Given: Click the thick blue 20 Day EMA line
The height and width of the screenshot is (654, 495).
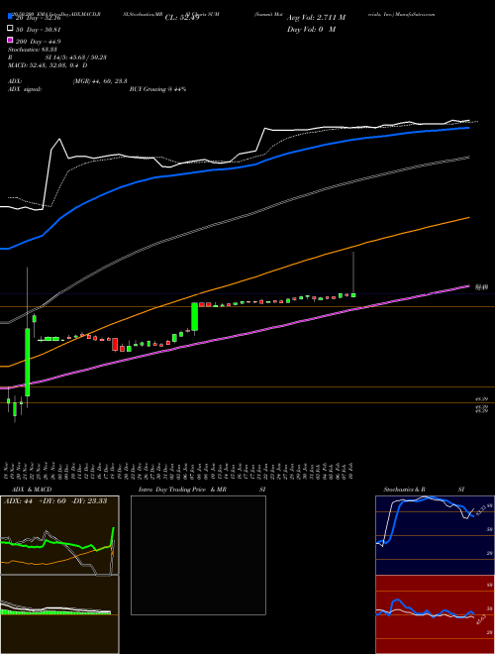Looking at the screenshot, I should click(234, 167).
